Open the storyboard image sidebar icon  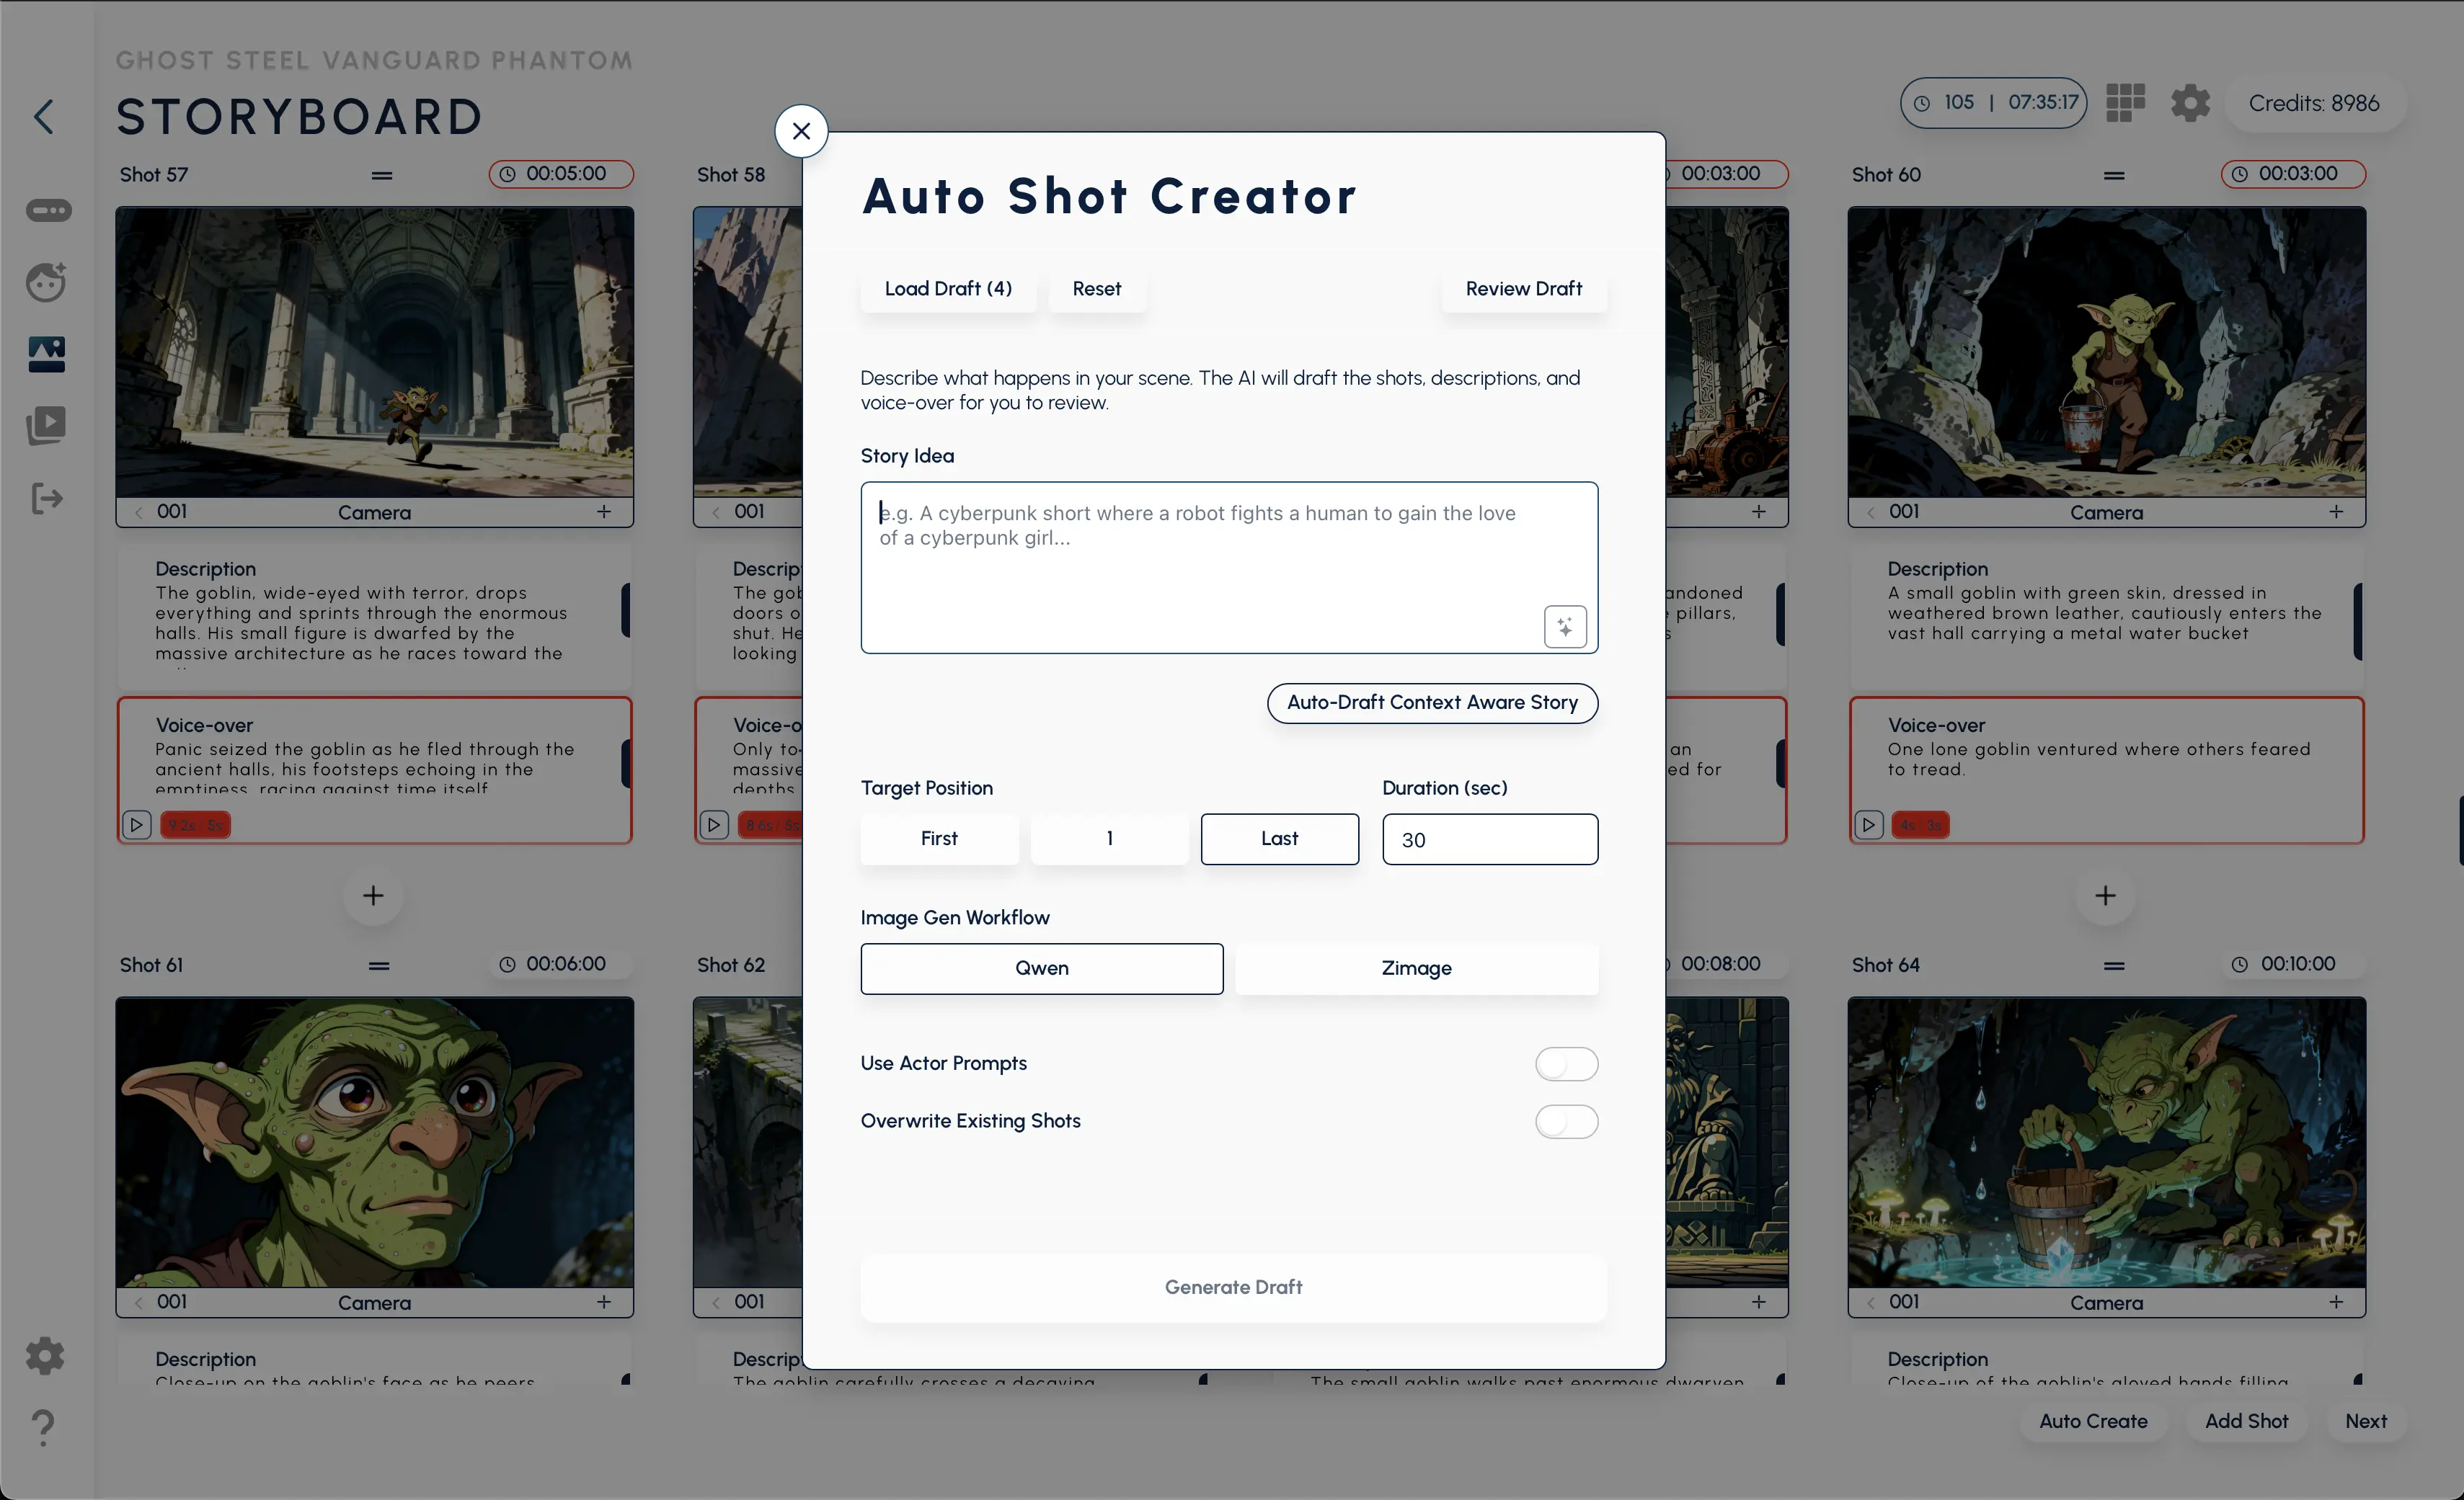pyautogui.click(x=47, y=354)
